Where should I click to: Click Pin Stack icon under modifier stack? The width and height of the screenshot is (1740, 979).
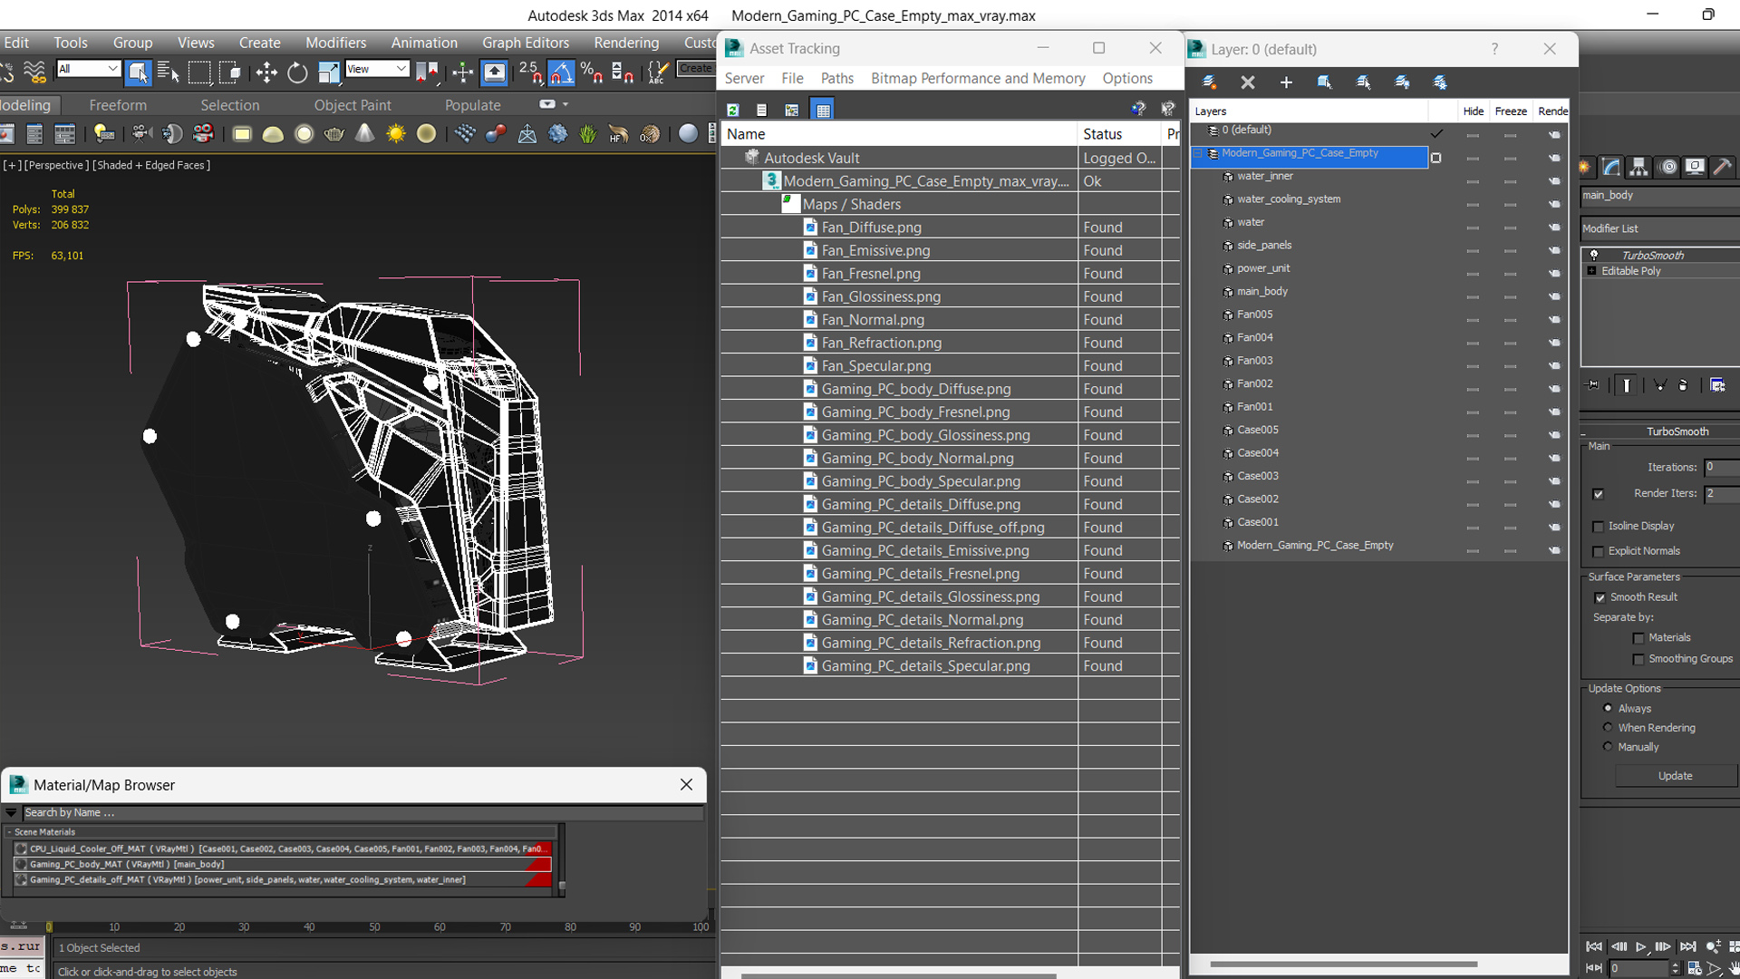tap(1593, 385)
